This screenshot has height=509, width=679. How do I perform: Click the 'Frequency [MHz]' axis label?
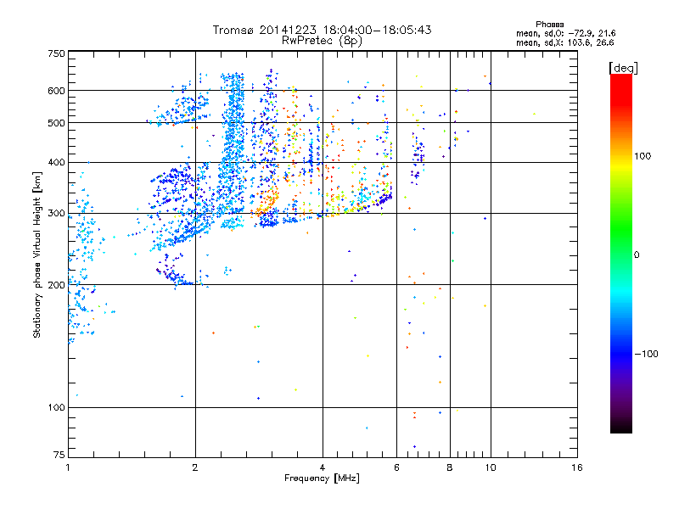coord(322,478)
